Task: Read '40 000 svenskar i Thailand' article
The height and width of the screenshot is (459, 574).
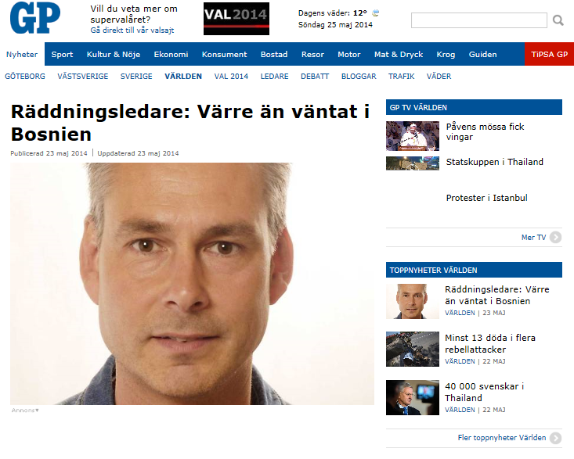Action: [484, 392]
